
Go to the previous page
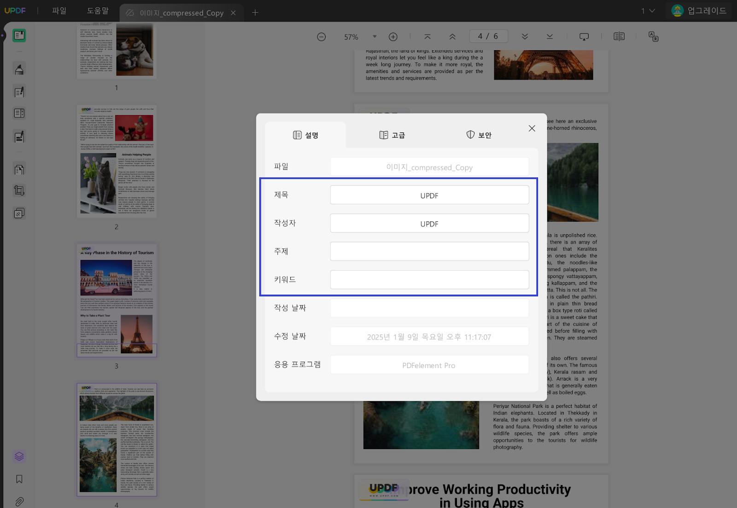point(452,36)
